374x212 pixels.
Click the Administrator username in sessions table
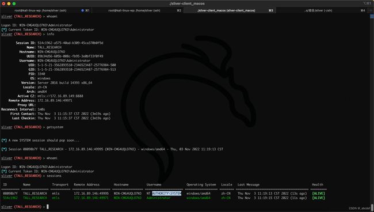pos(158,198)
